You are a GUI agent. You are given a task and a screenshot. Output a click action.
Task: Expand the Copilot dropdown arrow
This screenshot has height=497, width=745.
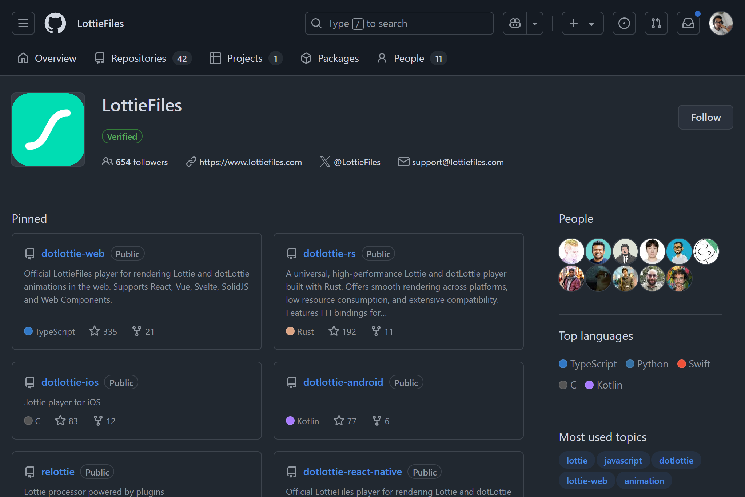point(535,23)
